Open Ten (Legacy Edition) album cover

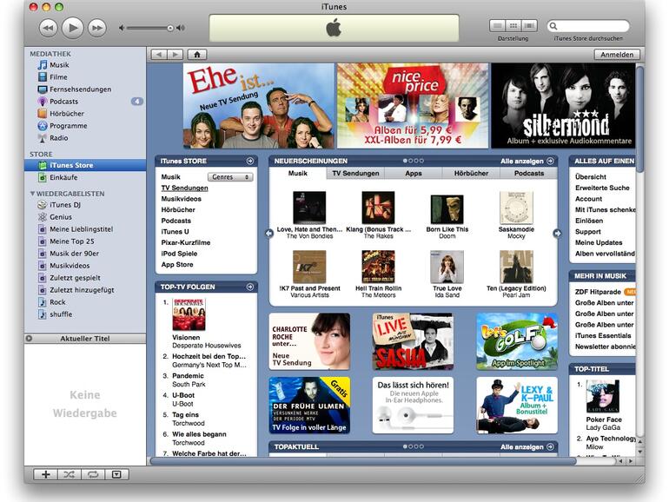click(x=516, y=267)
